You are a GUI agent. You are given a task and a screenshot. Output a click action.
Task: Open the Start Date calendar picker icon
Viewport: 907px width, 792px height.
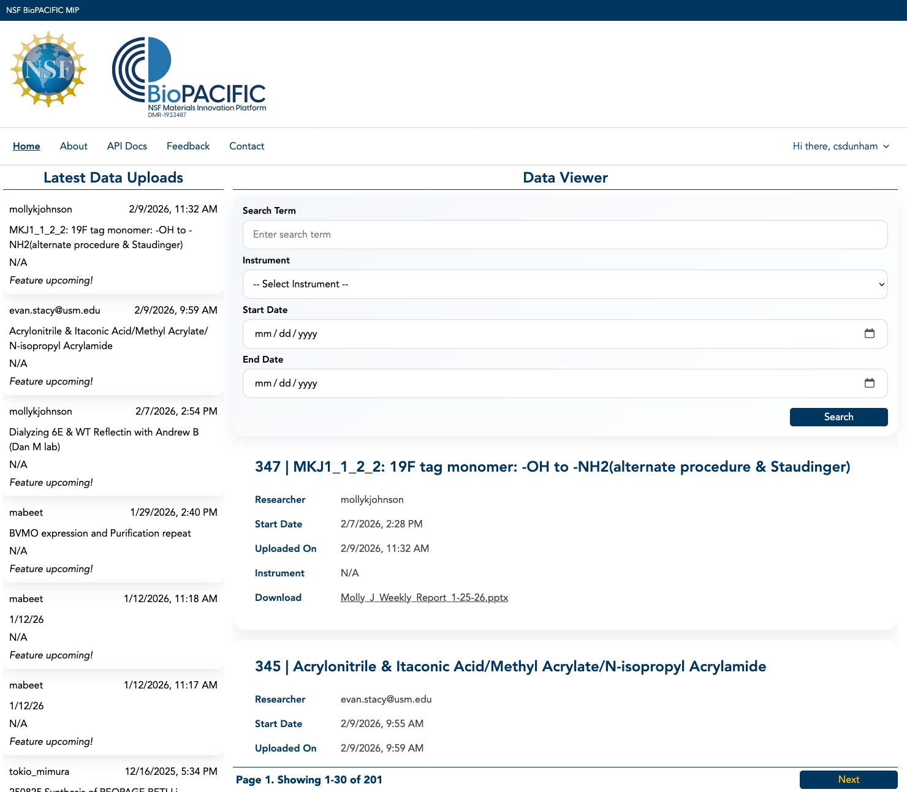tap(869, 334)
